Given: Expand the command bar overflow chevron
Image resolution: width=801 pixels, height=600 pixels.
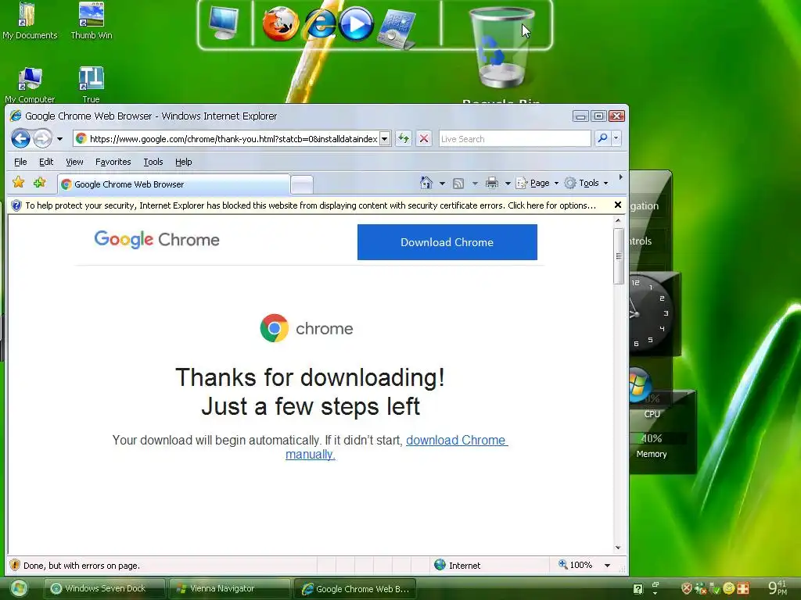Looking at the screenshot, I should tap(620, 177).
